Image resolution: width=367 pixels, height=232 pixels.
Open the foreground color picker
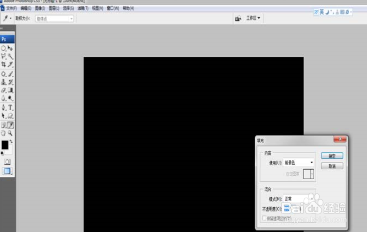(4, 145)
